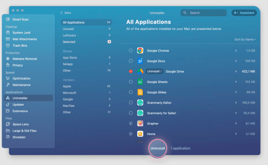Screen dimensions: 268x165
Task: View the Selected applications filter
Action: coord(87,42)
